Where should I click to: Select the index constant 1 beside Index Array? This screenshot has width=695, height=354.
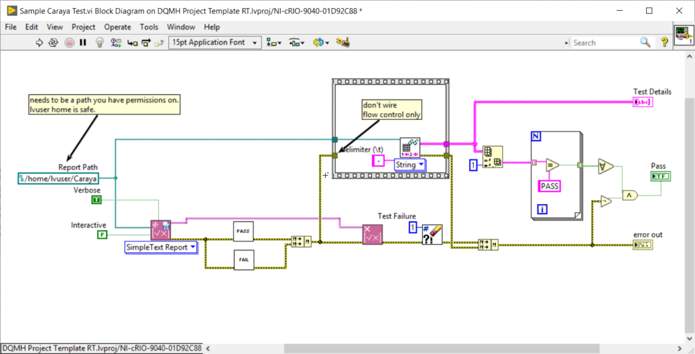click(x=473, y=165)
